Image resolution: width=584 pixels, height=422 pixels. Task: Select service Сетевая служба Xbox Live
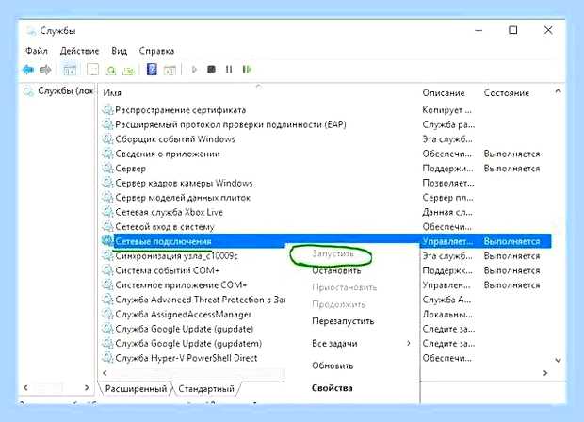[170, 212]
